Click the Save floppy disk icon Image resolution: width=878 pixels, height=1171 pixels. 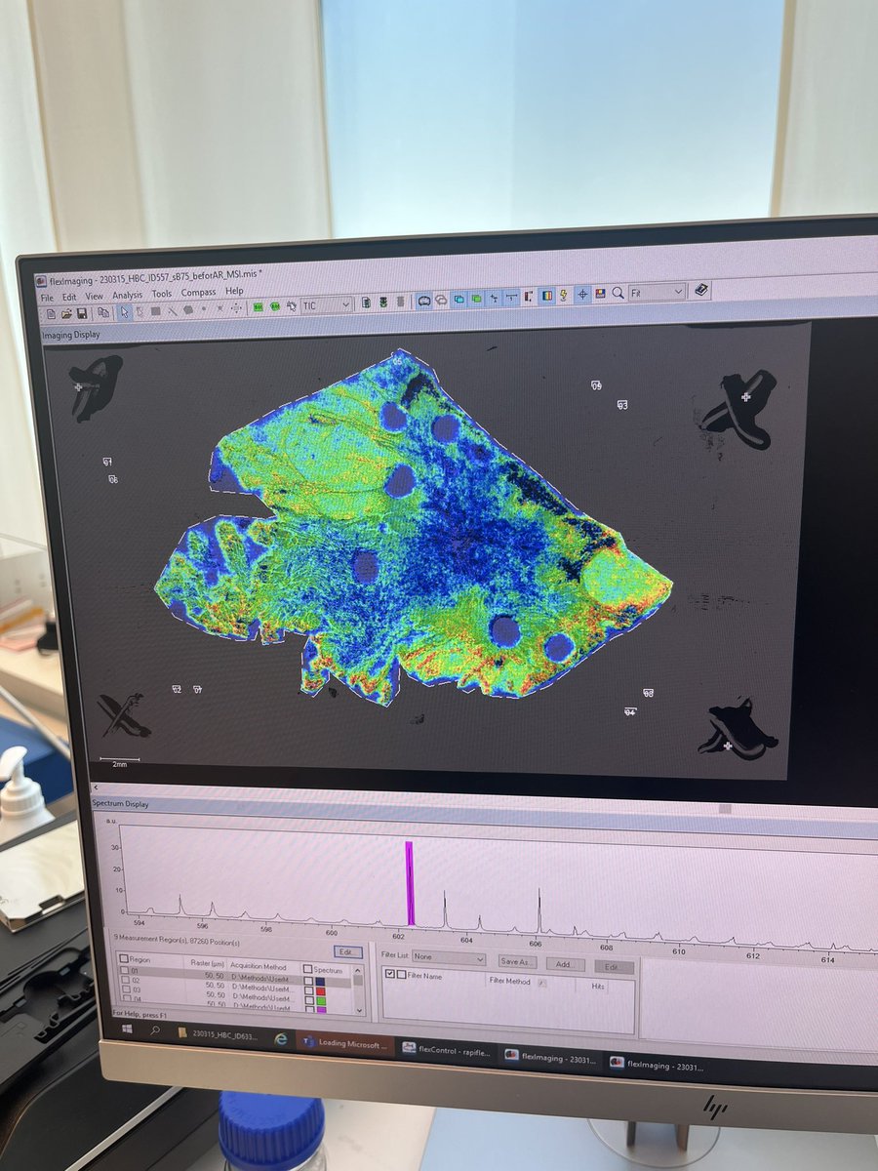tap(82, 313)
